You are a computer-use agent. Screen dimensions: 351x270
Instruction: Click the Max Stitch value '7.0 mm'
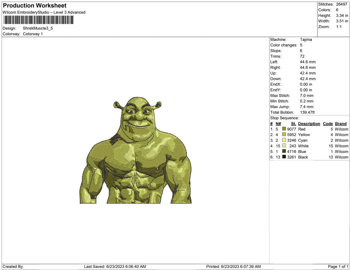pyautogui.click(x=307, y=96)
